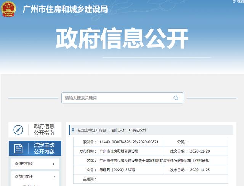The image size is (244, 186).
Task: Click the 文号 label
Action: click(91, 170)
